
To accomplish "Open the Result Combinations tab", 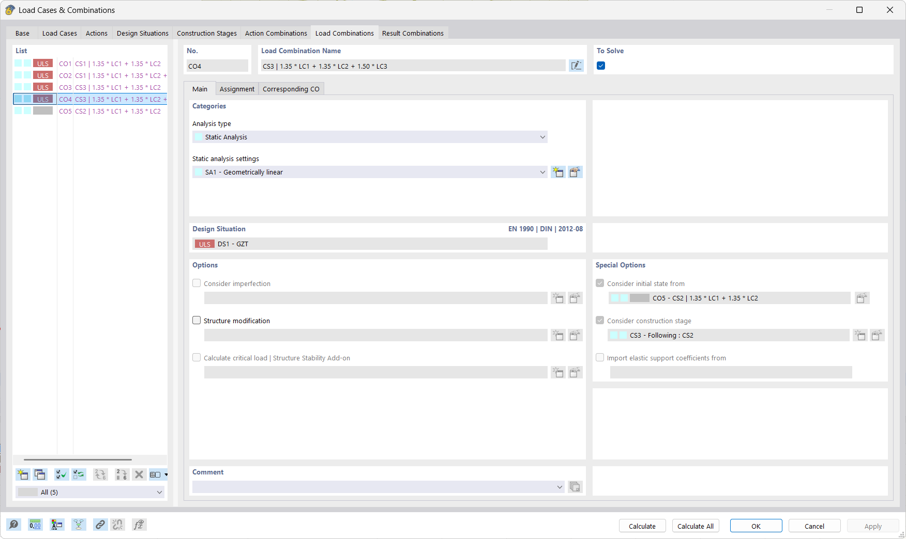I will [x=413, y=33].
